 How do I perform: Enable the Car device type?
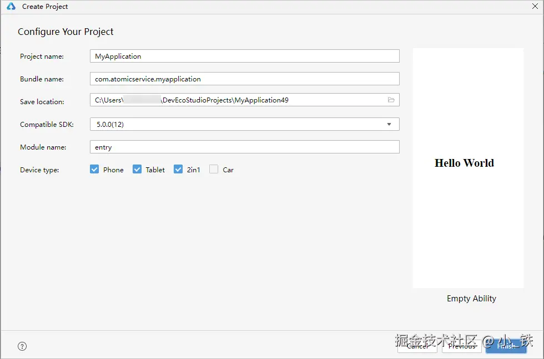[x=214, y=170]
